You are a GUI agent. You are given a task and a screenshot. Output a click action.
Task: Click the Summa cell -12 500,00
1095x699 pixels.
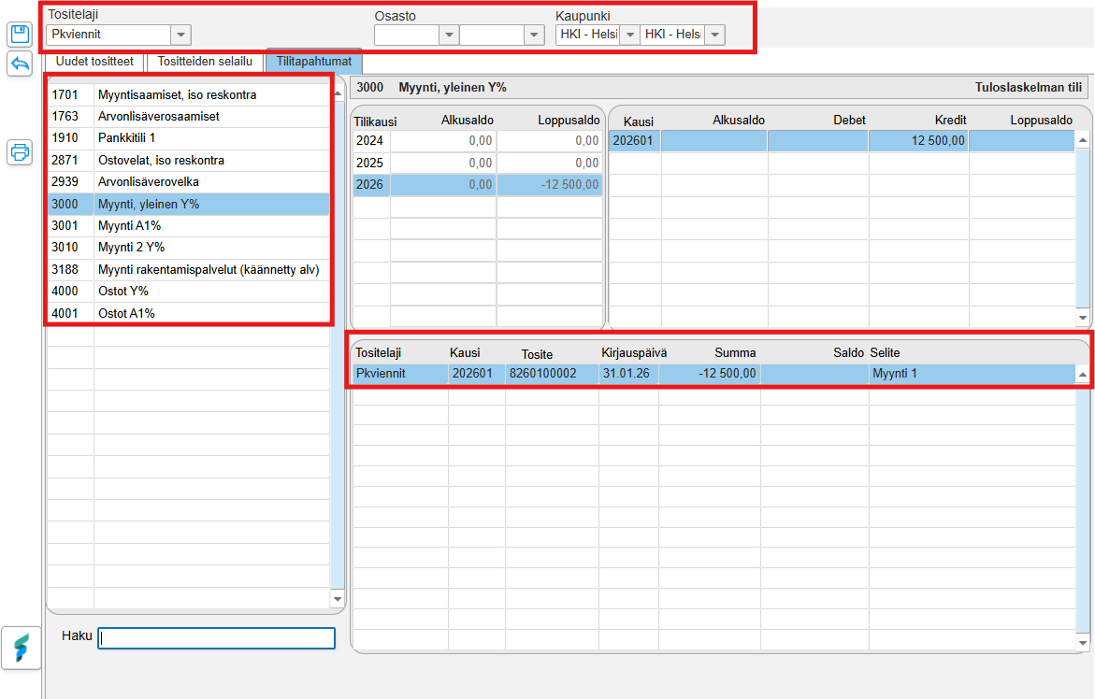click(709, 374)
